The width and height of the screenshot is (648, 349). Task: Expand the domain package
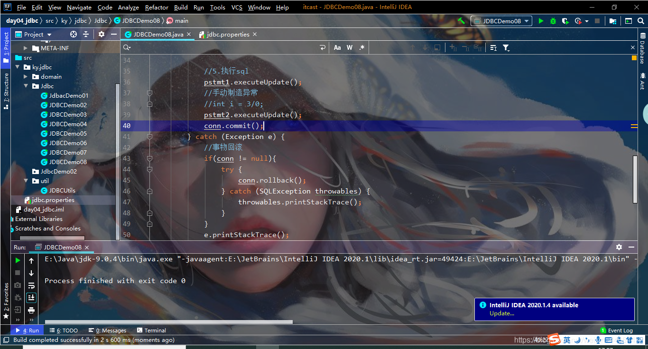pos(26,77)
